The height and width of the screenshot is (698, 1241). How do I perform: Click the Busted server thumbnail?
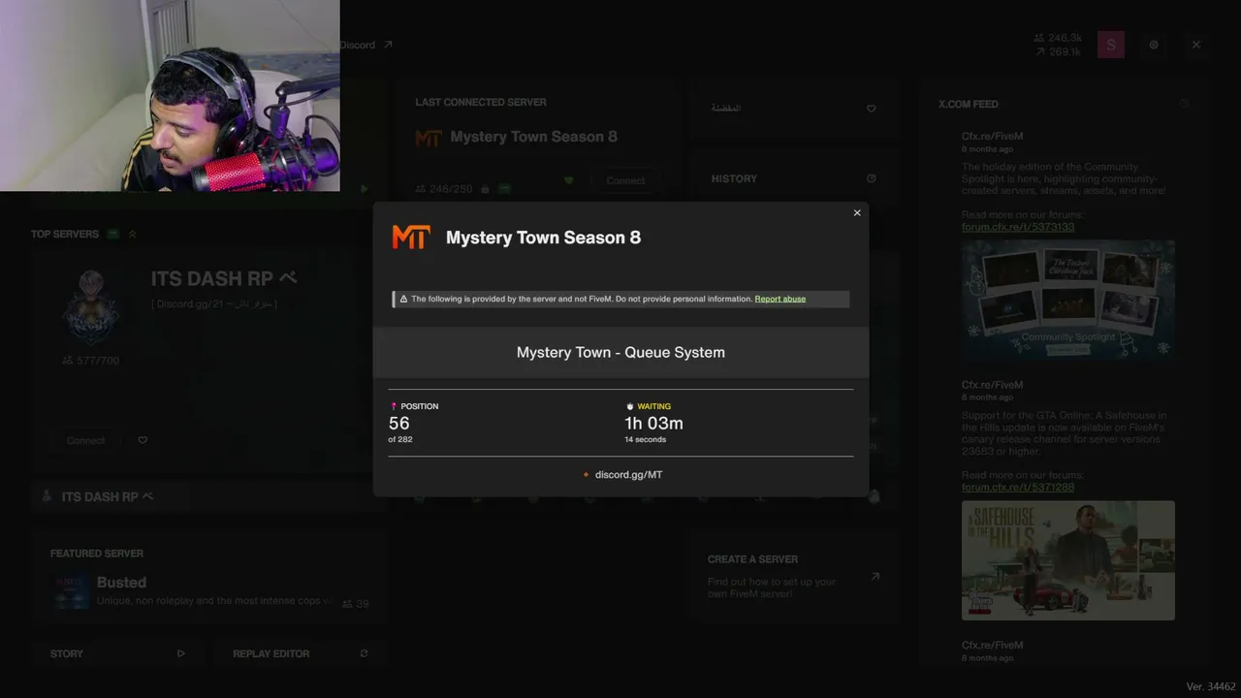(x=72, y=590)
